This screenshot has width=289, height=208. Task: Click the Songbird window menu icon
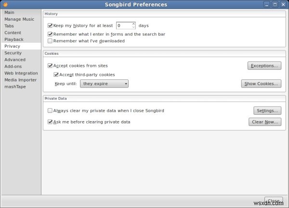pyautogui.click(x=5, y=4)
